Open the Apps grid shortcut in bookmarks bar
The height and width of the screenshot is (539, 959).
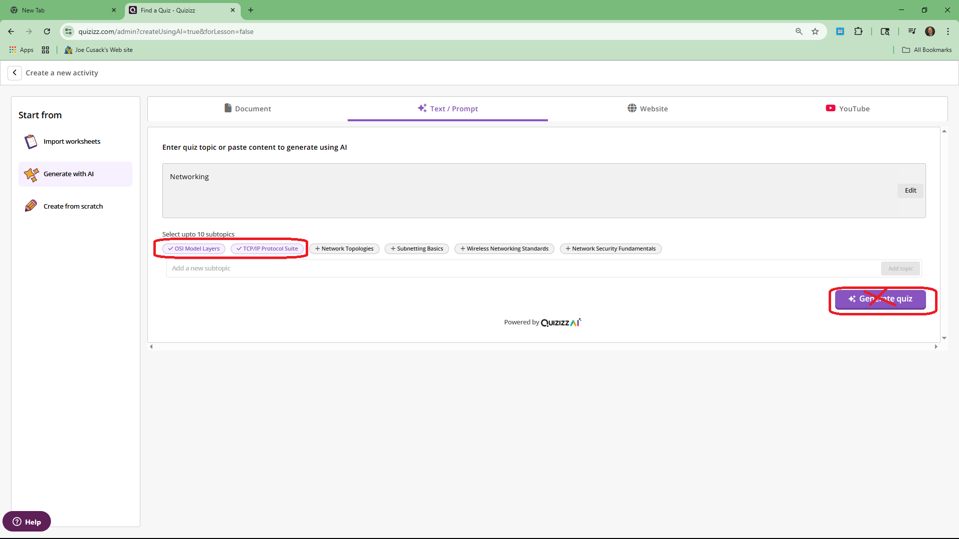click(x=21, y=50)
